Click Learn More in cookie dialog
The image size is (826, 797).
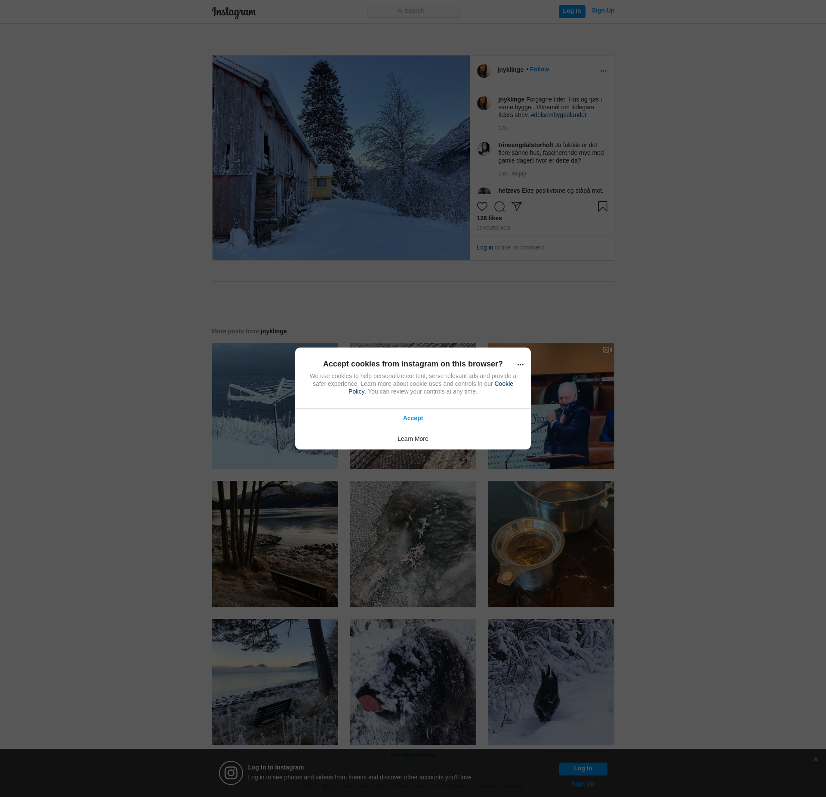pos(413,439)
